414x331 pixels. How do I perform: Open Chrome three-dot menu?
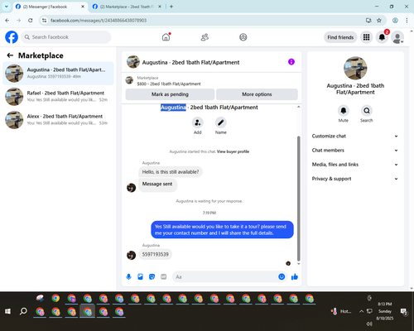tap(407, 21)
